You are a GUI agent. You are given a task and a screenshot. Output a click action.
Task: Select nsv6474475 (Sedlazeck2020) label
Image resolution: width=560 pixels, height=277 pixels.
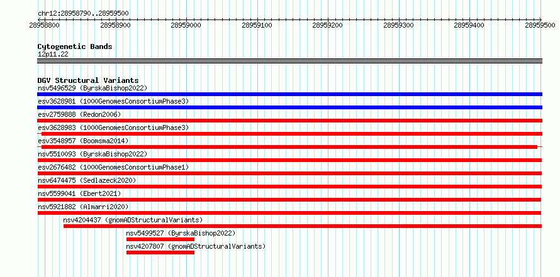tap(87, 180)
